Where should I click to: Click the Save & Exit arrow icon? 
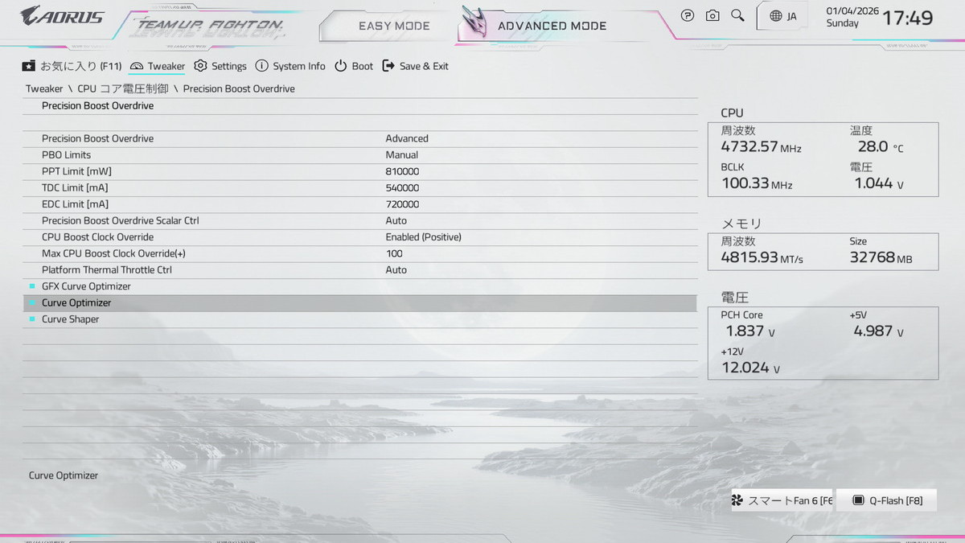[x=388, y=66]
